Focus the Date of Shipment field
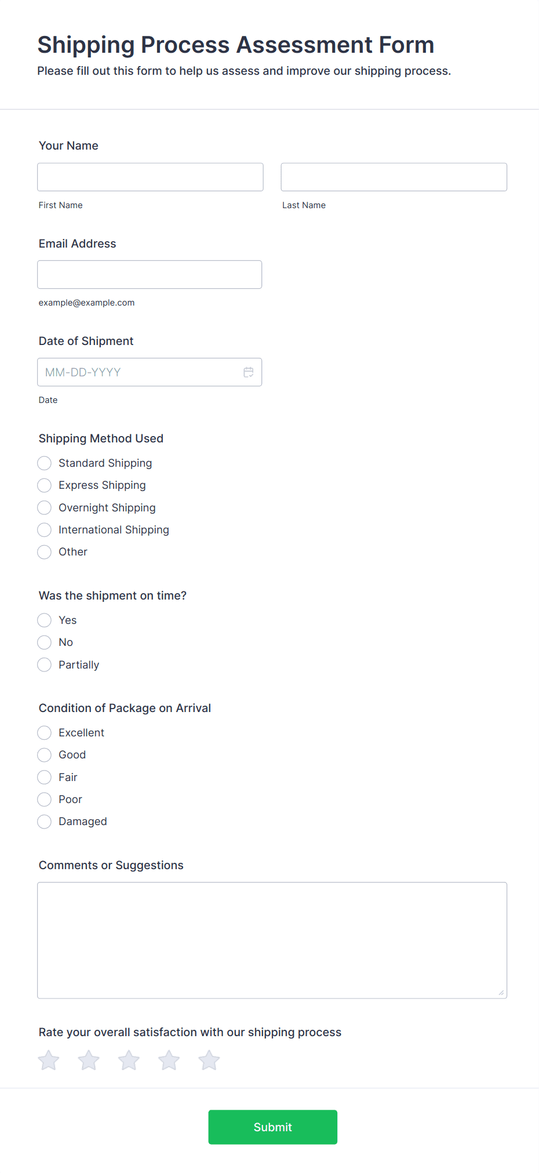539x1173 pixels. pos(139,372)
